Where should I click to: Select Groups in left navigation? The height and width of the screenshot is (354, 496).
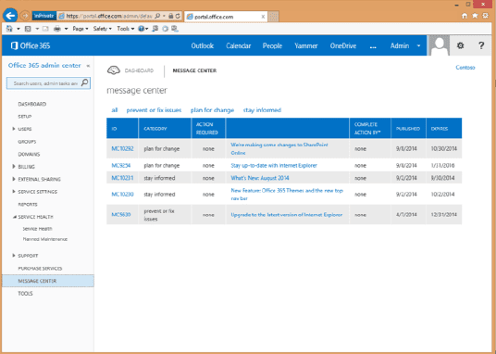[x=27, y=142]
